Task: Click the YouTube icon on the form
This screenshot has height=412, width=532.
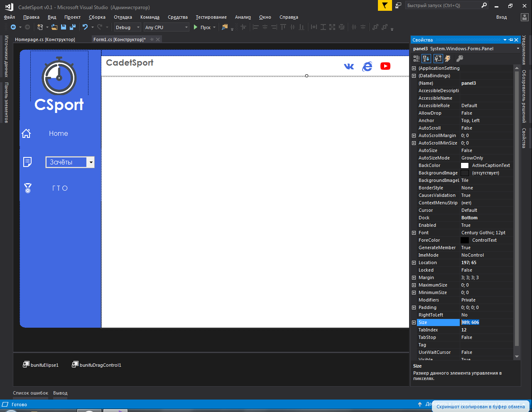Action: [385, 66]
